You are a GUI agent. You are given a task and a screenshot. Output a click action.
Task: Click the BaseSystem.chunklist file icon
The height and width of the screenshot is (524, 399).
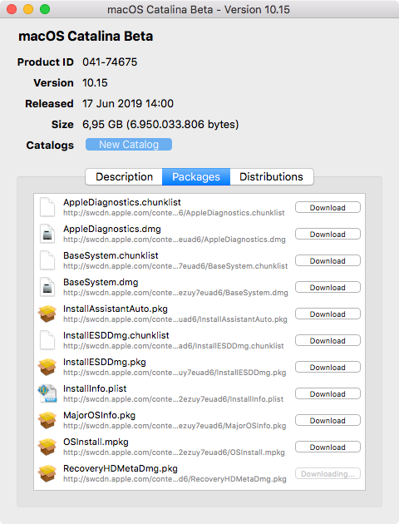click(47, 260)
